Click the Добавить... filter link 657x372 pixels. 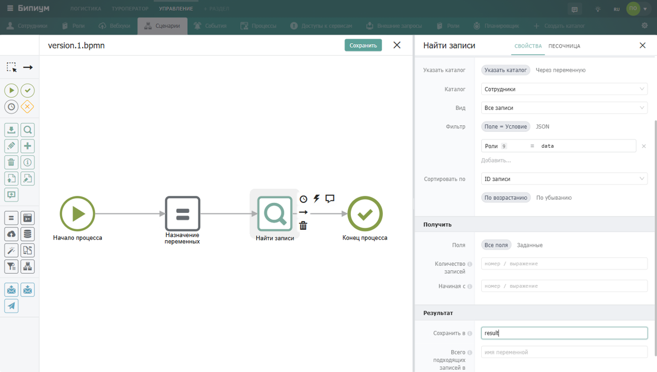496,160
